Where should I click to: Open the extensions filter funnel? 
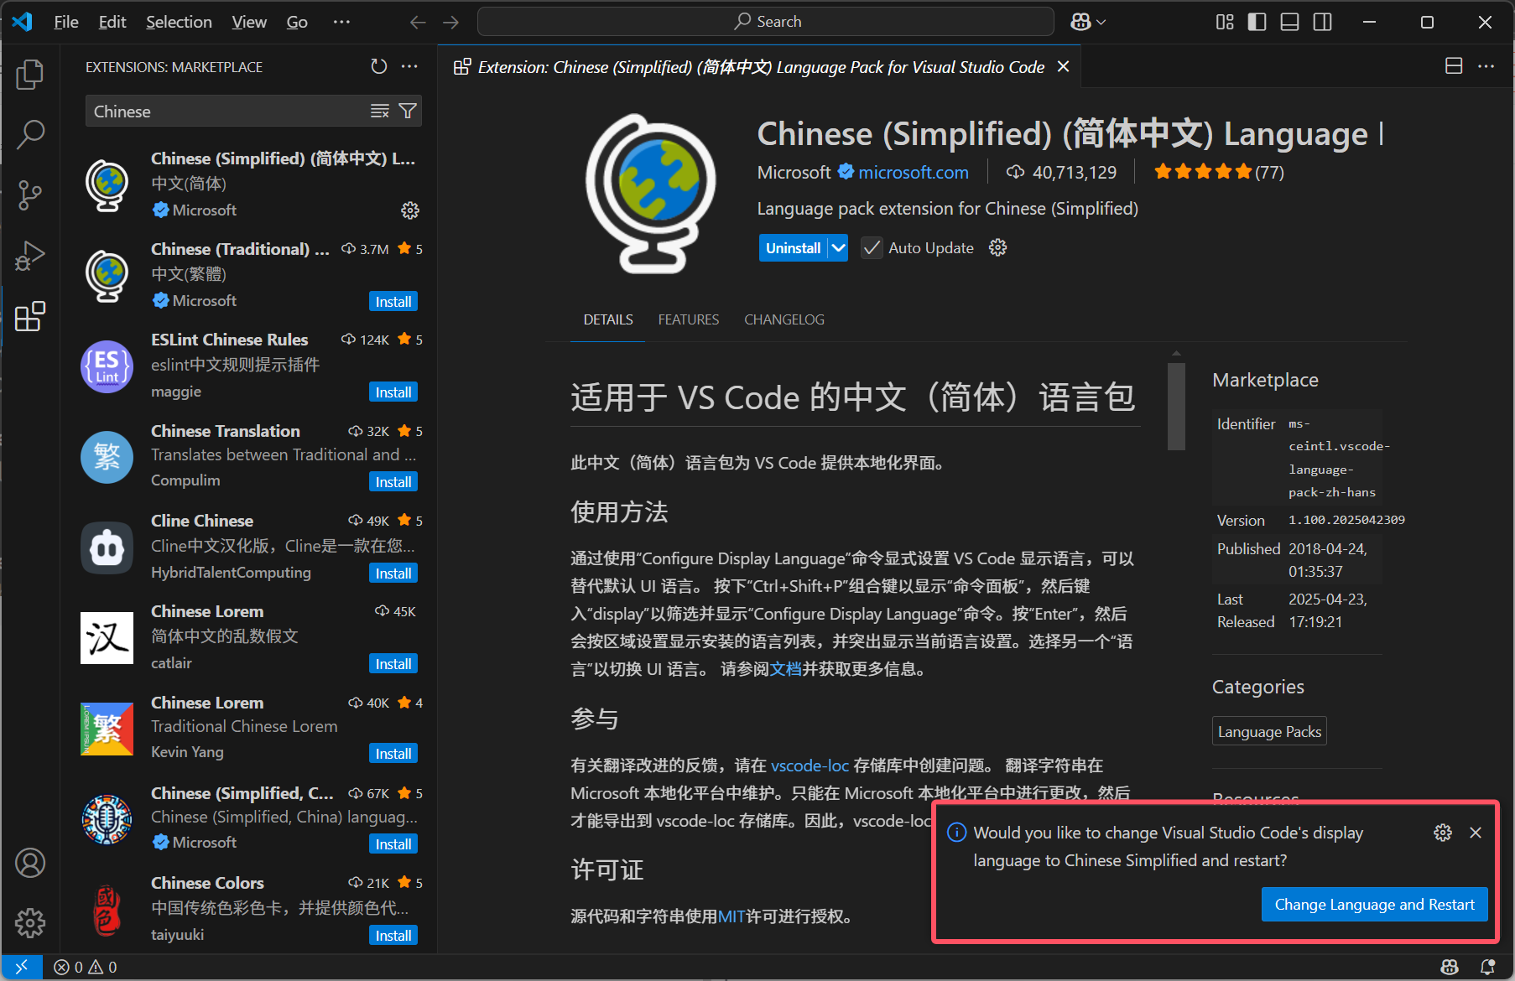(x=408, y=112)
